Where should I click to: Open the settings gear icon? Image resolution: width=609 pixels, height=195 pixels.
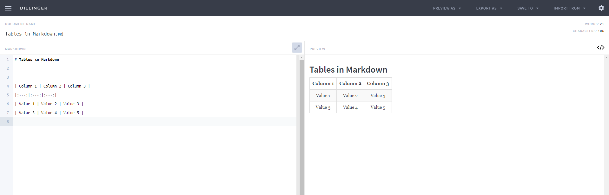(x=601, y=8)
